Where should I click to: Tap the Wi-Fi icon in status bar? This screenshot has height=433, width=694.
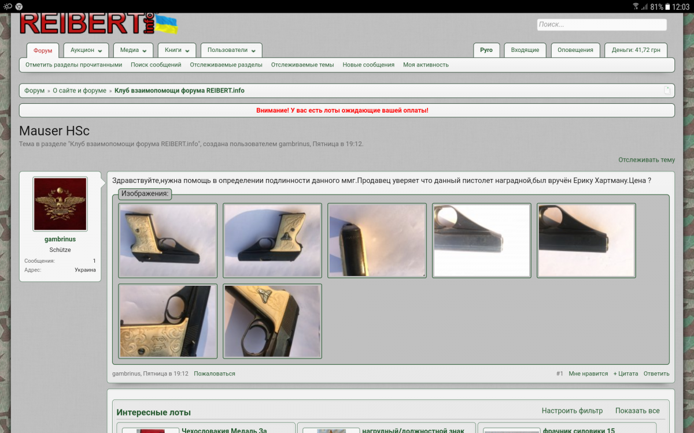[636, 6]
